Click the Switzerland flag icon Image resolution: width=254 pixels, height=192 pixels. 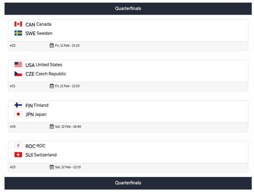point(18,155)
